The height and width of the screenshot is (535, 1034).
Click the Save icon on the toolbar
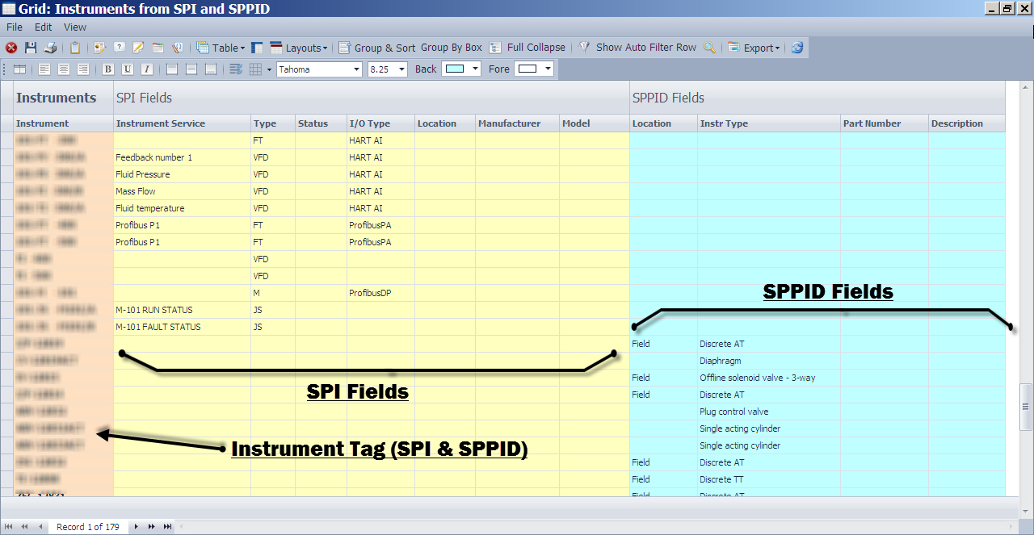pyautogui.click(x=30, y=48)
